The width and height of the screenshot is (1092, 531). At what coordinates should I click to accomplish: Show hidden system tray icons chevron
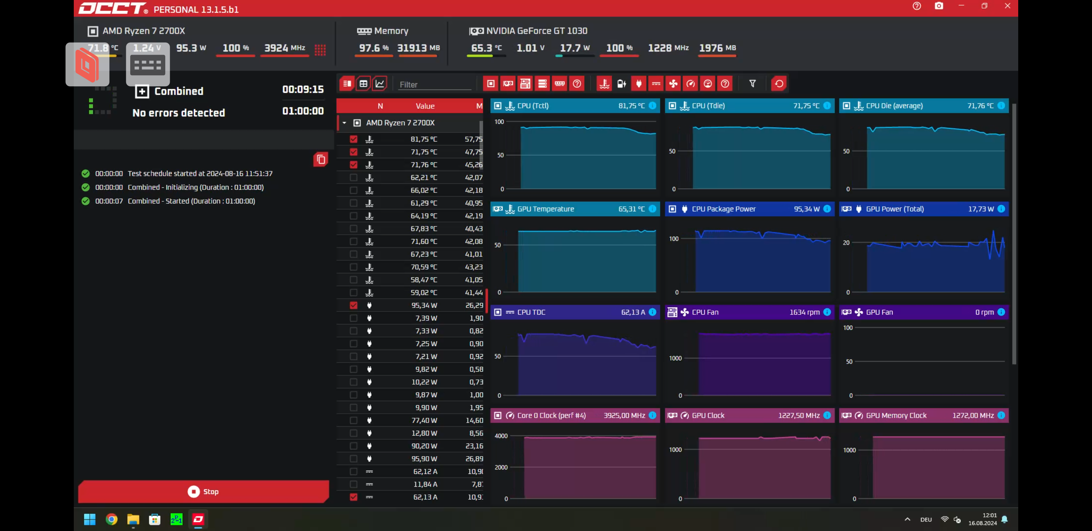click(x=907, y=519)
